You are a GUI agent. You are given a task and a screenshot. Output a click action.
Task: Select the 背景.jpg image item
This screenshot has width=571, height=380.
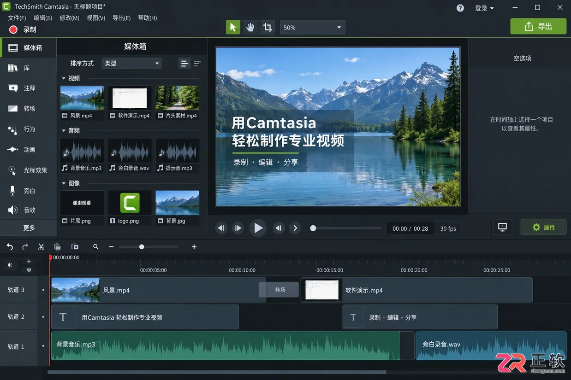(178, 208)
